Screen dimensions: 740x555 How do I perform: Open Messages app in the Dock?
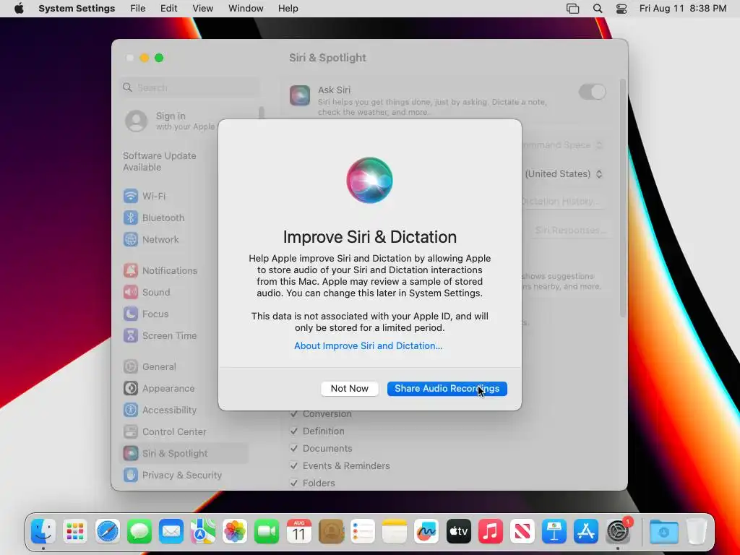tap(139, 532)
